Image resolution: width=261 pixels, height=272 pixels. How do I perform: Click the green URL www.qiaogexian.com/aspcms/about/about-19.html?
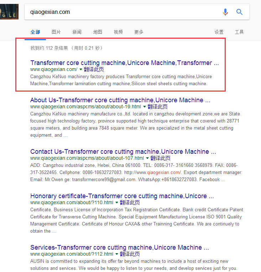pos(85,107)
